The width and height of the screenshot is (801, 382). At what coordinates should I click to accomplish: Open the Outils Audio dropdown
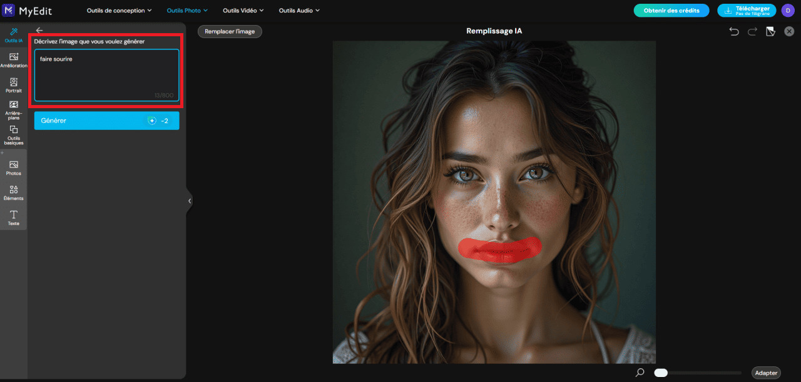299,10
